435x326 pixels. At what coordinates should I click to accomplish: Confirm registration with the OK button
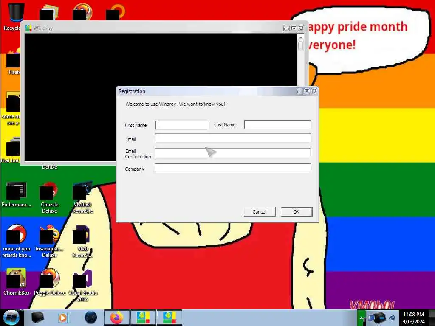[296, 212]
